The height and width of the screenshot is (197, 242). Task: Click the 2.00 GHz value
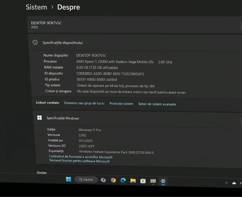165,62
